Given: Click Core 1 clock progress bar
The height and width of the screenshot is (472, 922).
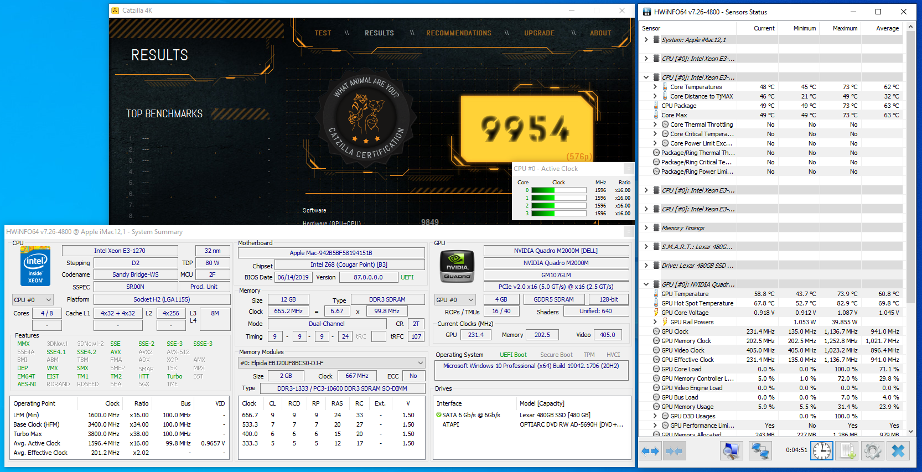Looking at the screenshot, I should click(x=559, y=198).
